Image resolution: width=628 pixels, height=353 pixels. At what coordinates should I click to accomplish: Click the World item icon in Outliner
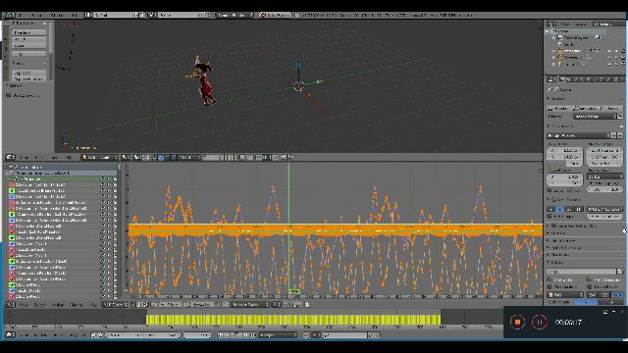coord(560,44)
